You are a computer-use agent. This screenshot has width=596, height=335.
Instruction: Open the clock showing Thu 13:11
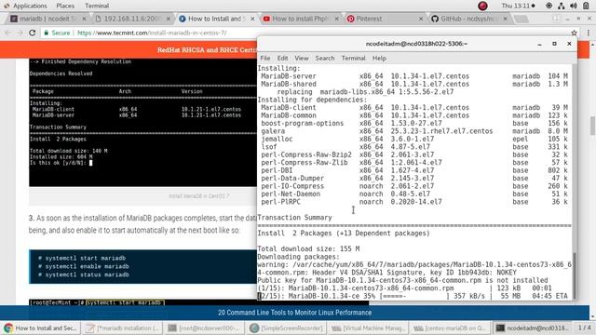(518, 6)
